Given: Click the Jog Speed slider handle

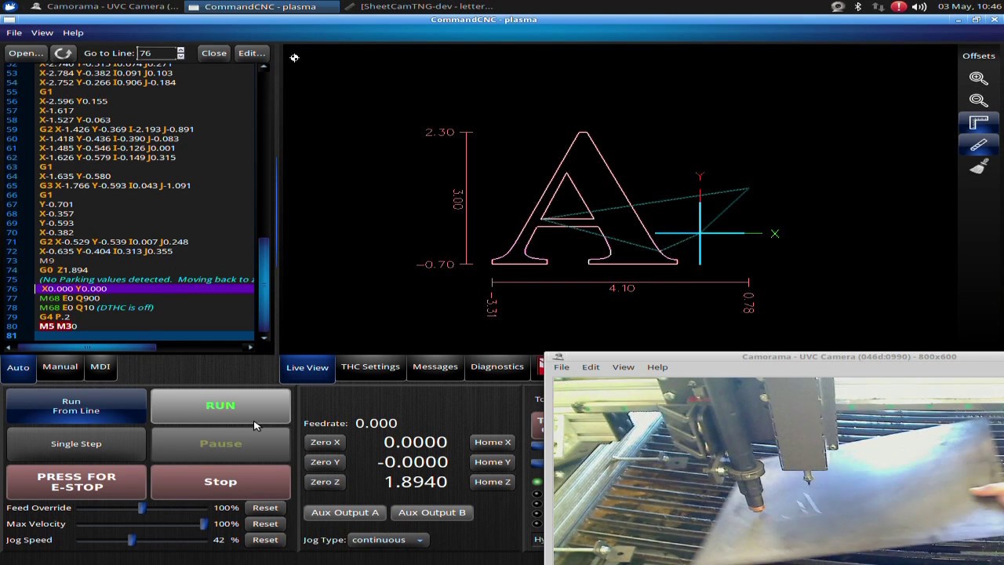Looking at the screenshot, I should [132, 540].
